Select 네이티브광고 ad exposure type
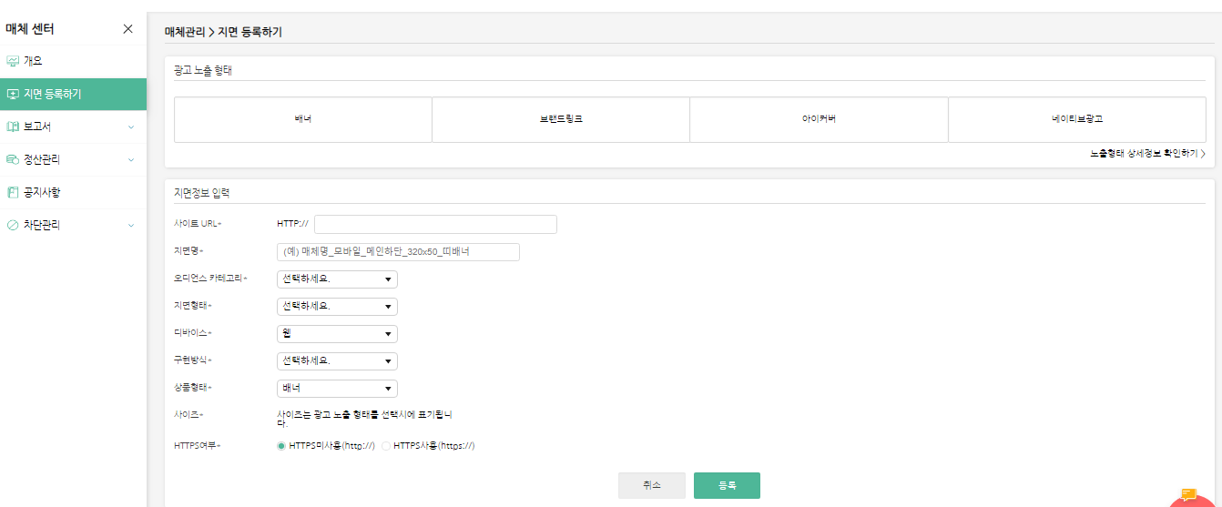 coord(1077,119)
